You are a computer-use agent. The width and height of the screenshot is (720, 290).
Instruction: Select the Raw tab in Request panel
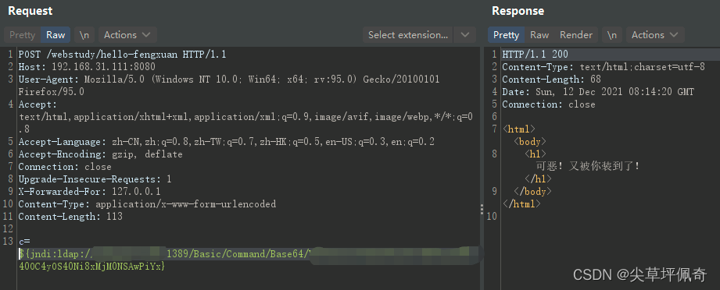click(56, 35)
